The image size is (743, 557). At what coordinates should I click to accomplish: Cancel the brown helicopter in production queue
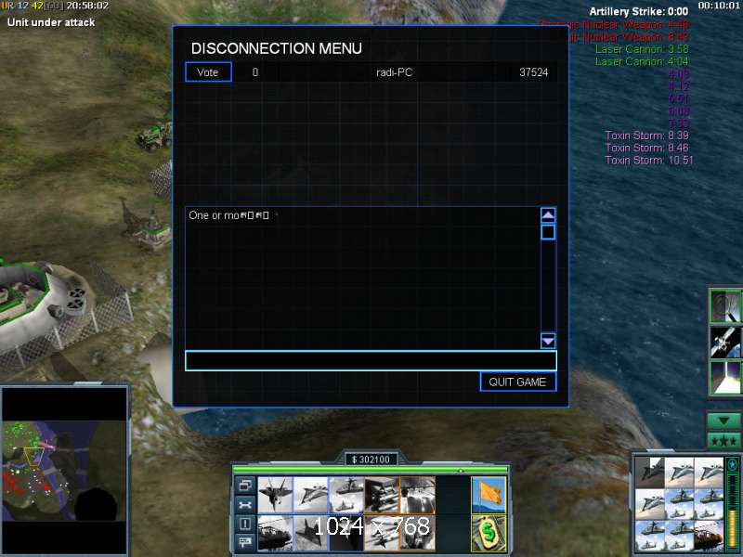click(x=709, y=536)
